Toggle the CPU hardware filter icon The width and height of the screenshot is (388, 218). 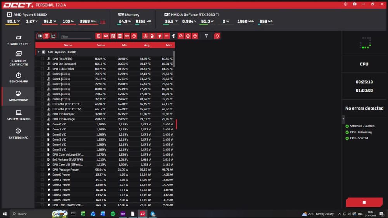[x=99, y=36]
